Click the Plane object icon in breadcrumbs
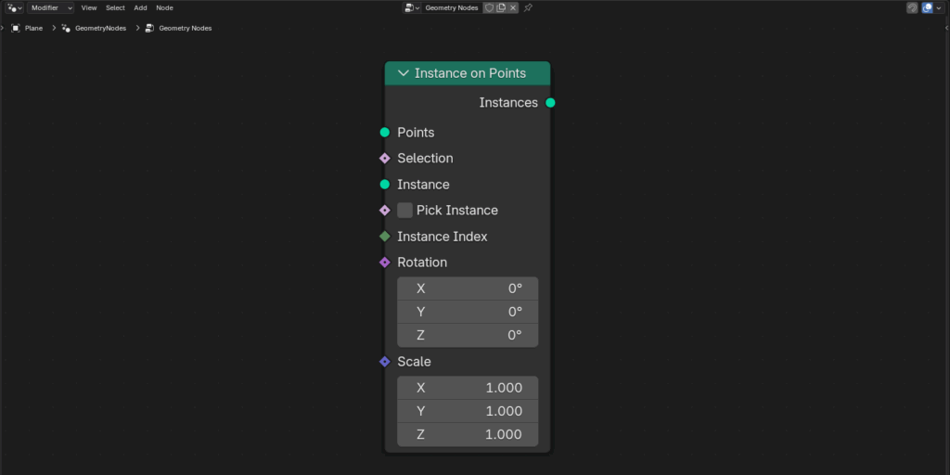This screenshot has height=475, width=950. click(x=16, y=28)
